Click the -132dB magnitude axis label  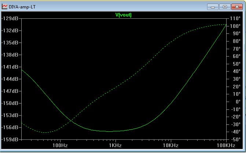(10, 30)
